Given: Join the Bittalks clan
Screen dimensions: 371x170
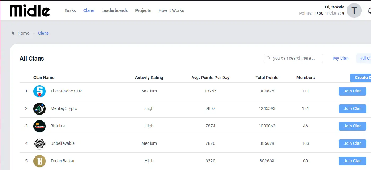Looking at the screenshot, I should coord(352,126).
